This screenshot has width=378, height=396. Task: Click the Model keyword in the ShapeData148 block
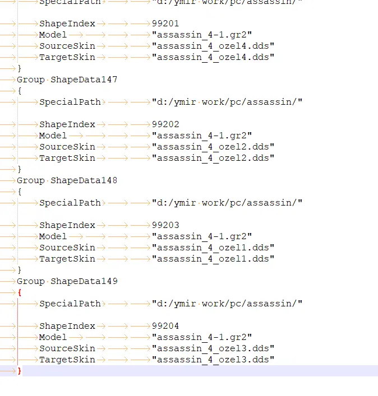(53, 236)
